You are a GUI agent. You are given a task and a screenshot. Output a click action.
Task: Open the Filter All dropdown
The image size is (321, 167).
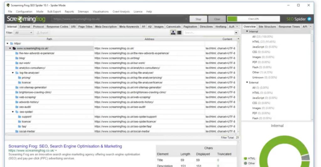pyautogui.click(x=23, y=33)
